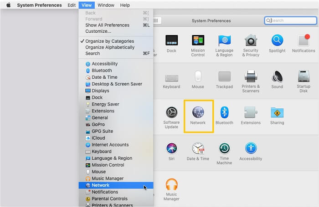Choose Show All Preferences menu item
This screenshot has height=207, width=319.
point(116,25)
